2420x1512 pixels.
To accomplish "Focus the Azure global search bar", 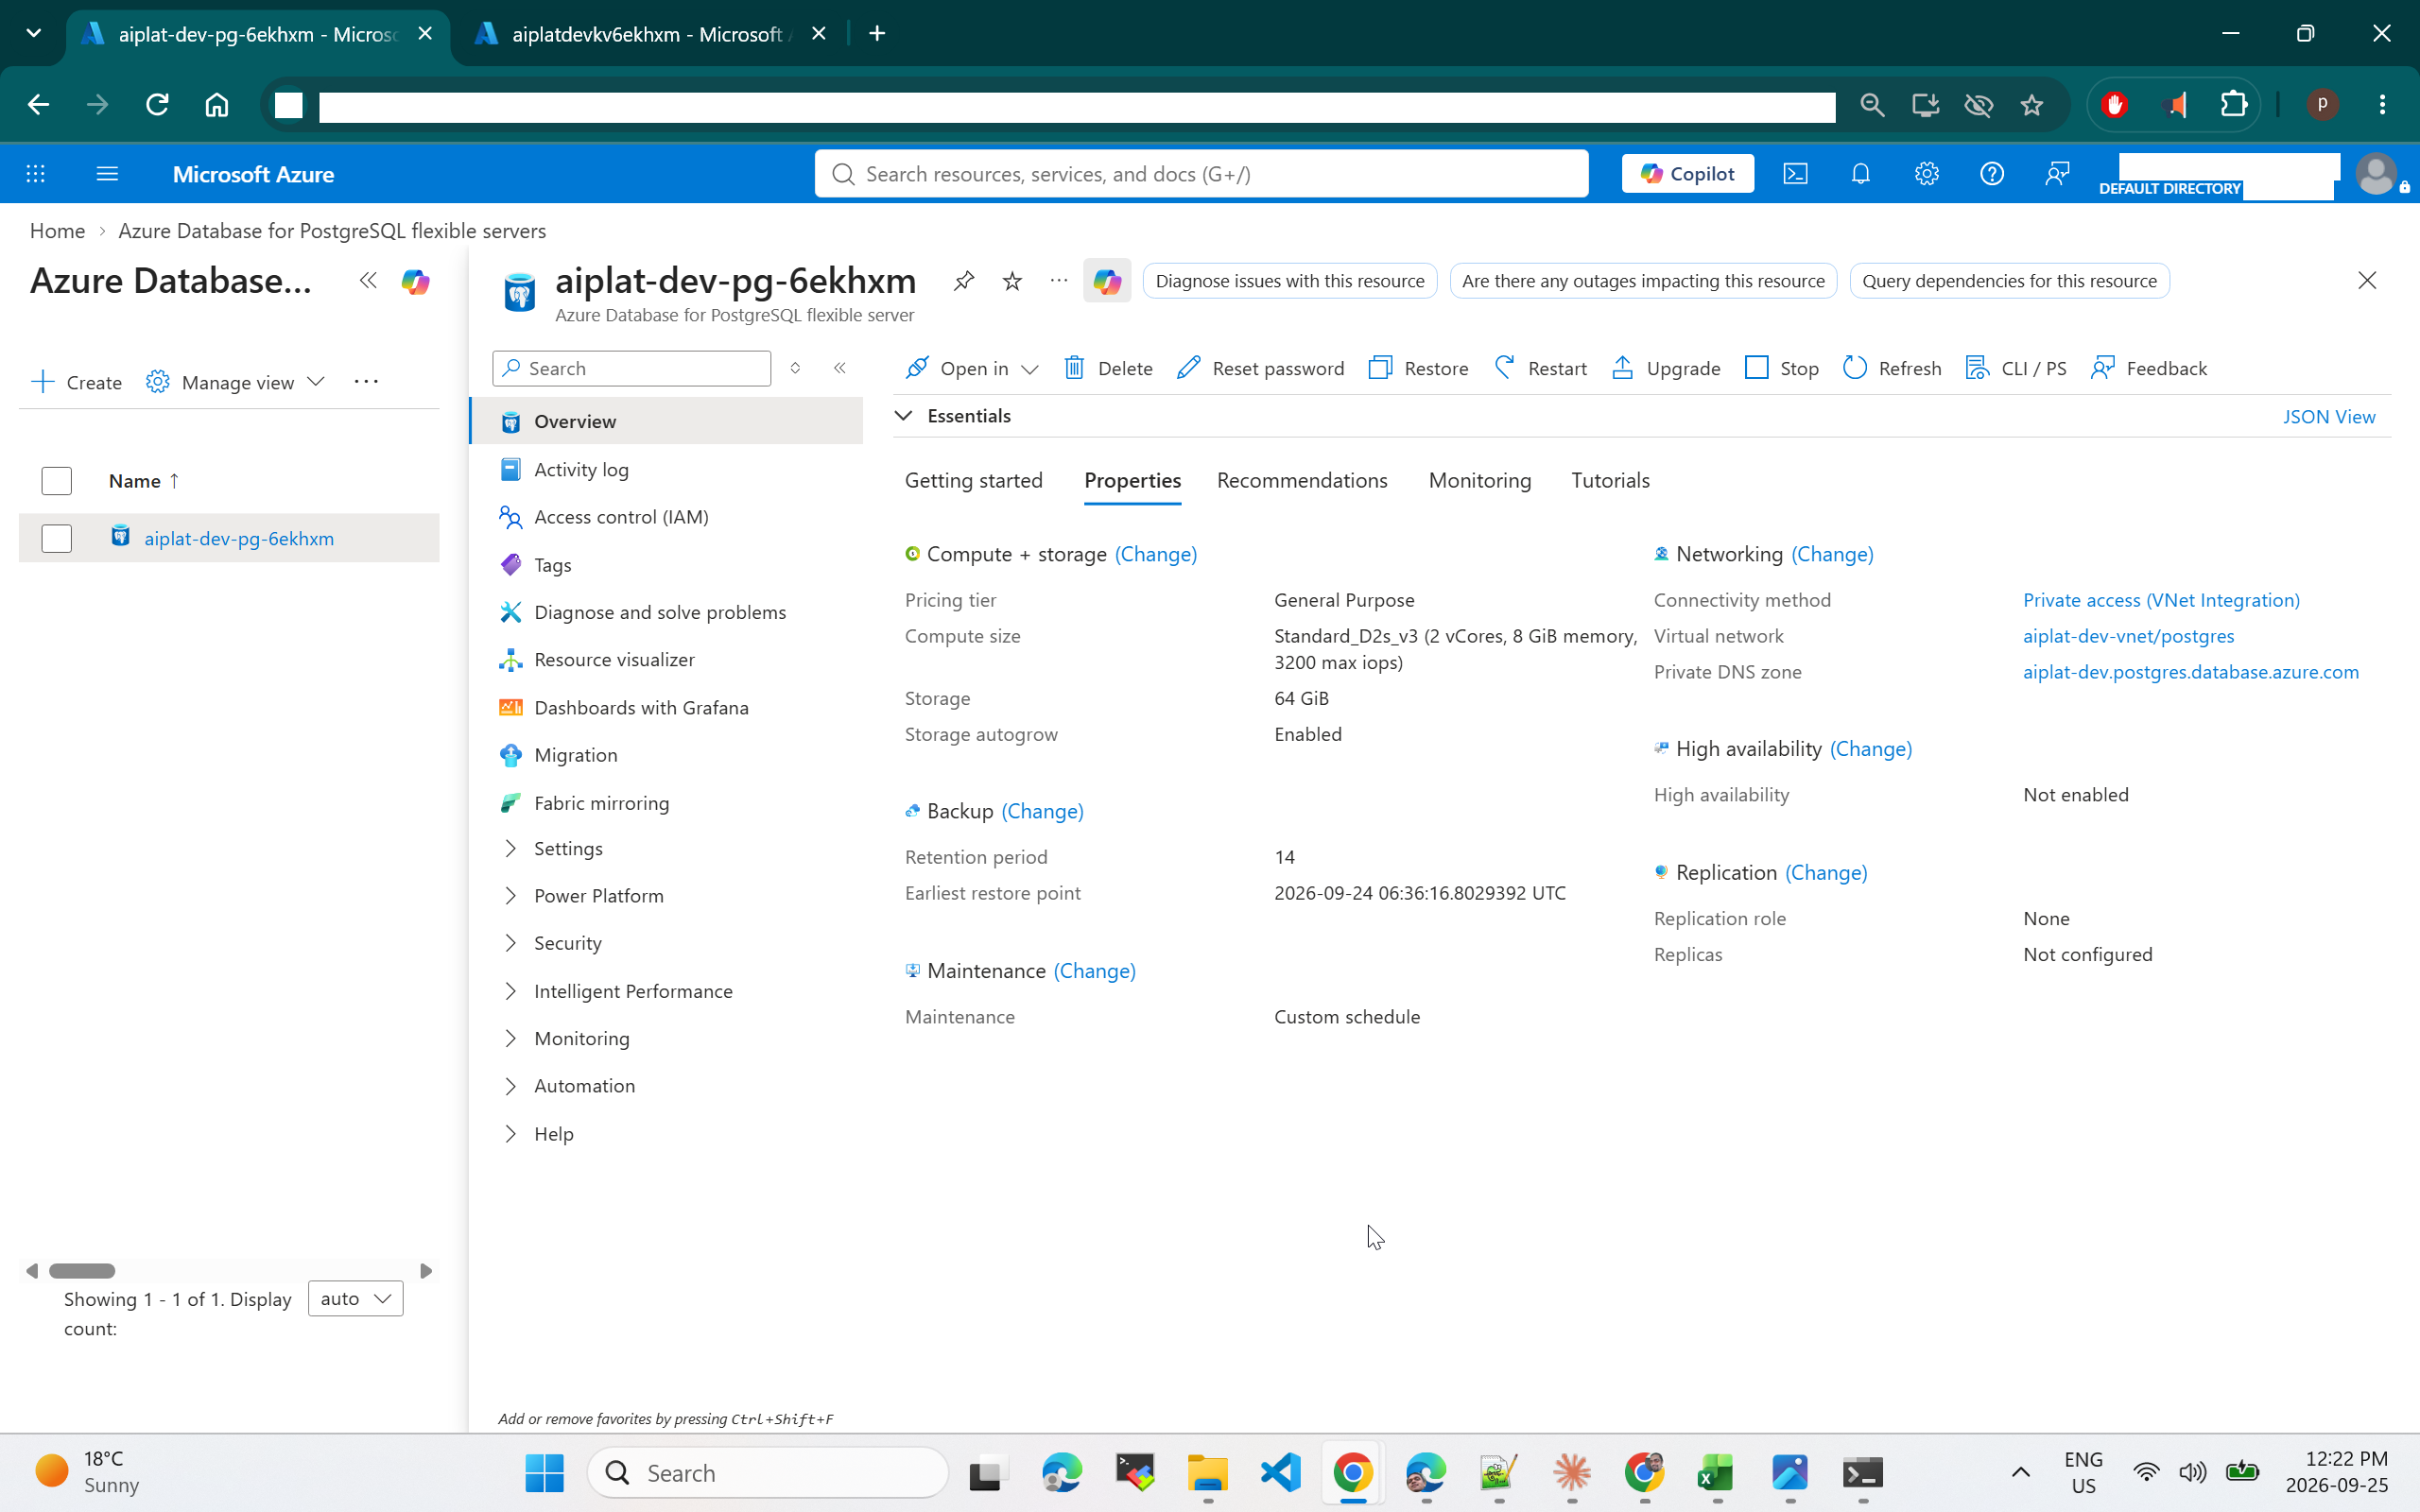I will pos(1201,174).
